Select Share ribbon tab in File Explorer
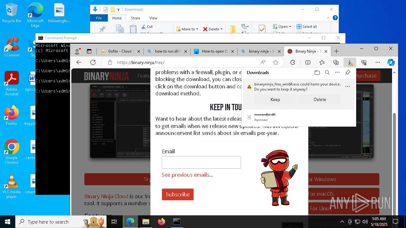 135,18
